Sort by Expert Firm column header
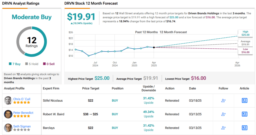 51,88
